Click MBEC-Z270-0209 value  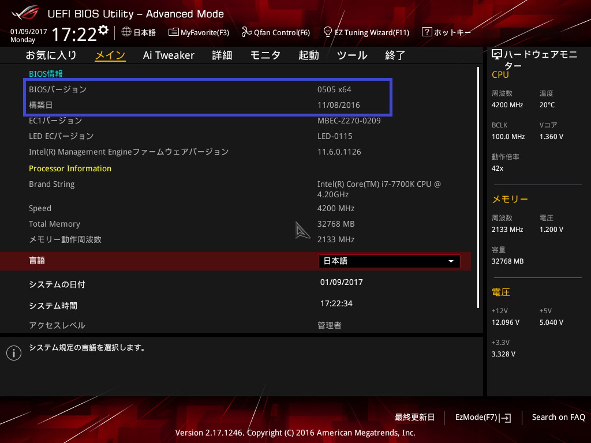click(x=349, y=121)
